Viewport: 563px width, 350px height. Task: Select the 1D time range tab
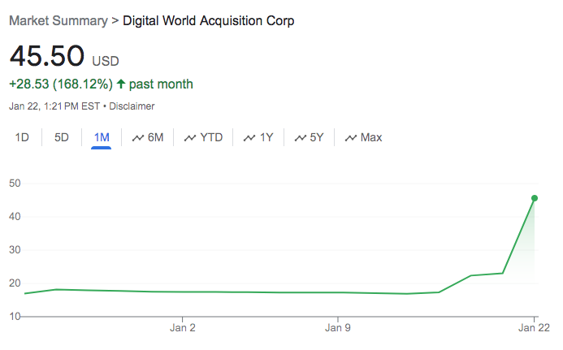[x=22, y=137]
